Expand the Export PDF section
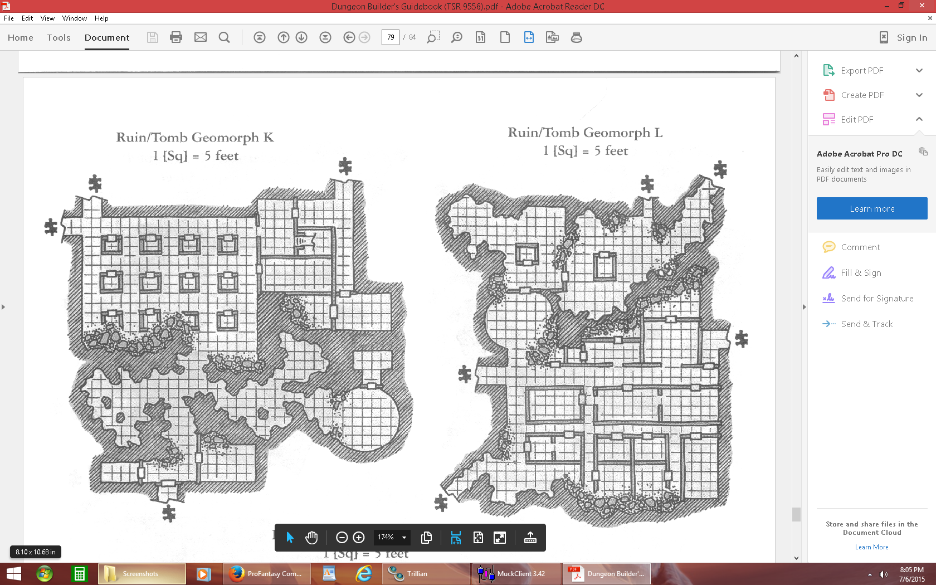This screenshot has width=936, height=585. click(919, 71)
